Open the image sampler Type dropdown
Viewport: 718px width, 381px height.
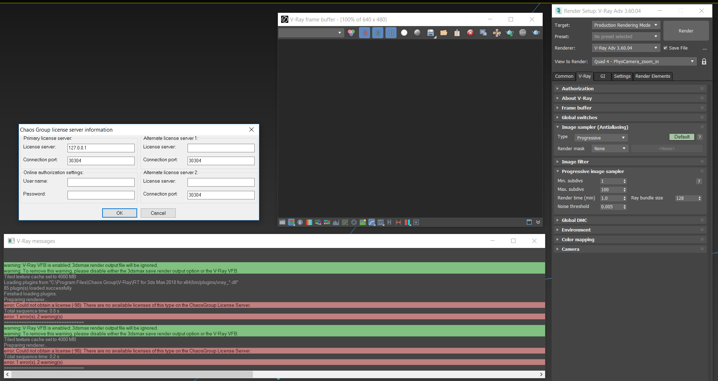601,138
